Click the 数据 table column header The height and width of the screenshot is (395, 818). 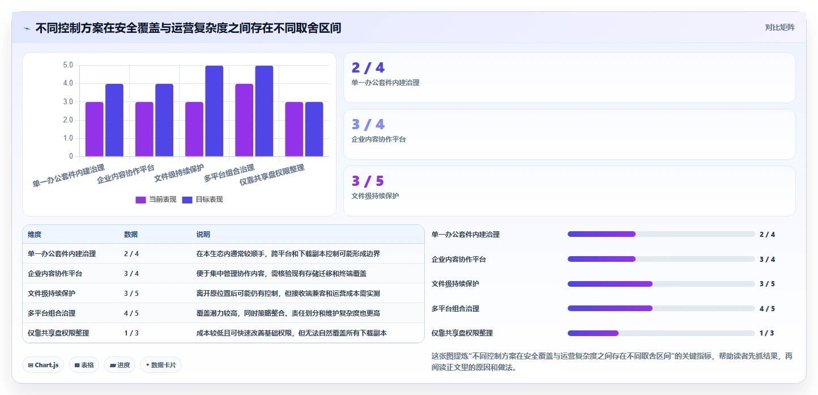coord(131,235)
